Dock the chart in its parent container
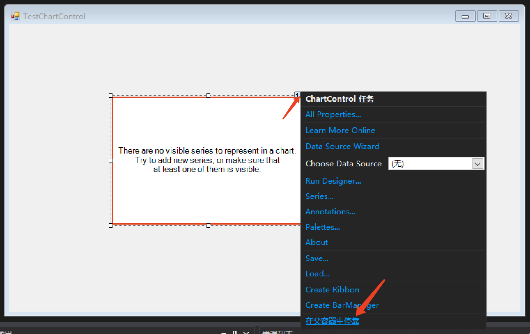The height and width of the screenshot is (334, 530). [332, 321]
